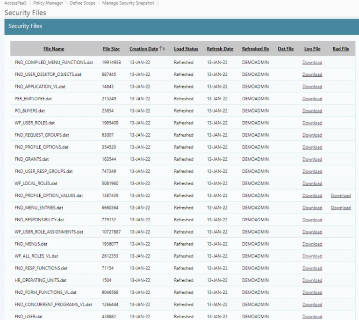Download log file for FND_COMPILED_MENU_FUNCTIONS.dat
The height and width of the screenshot is (320, 359).
[x=312, y=62]
